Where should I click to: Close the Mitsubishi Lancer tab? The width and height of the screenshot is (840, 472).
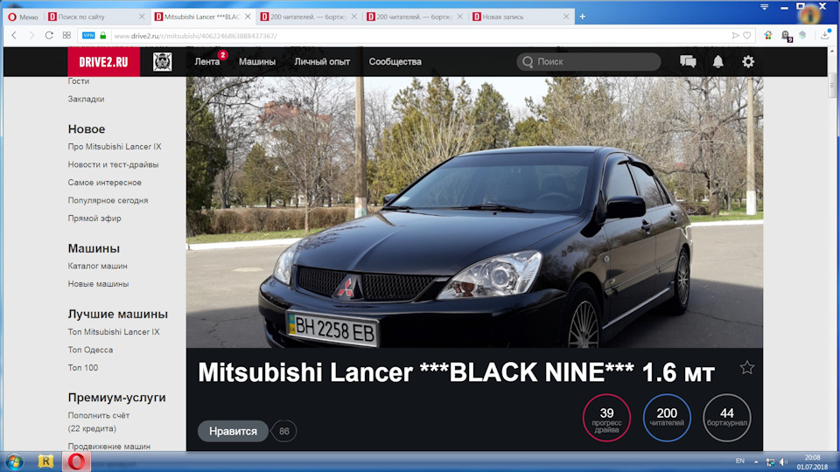(x=248, y=17)
